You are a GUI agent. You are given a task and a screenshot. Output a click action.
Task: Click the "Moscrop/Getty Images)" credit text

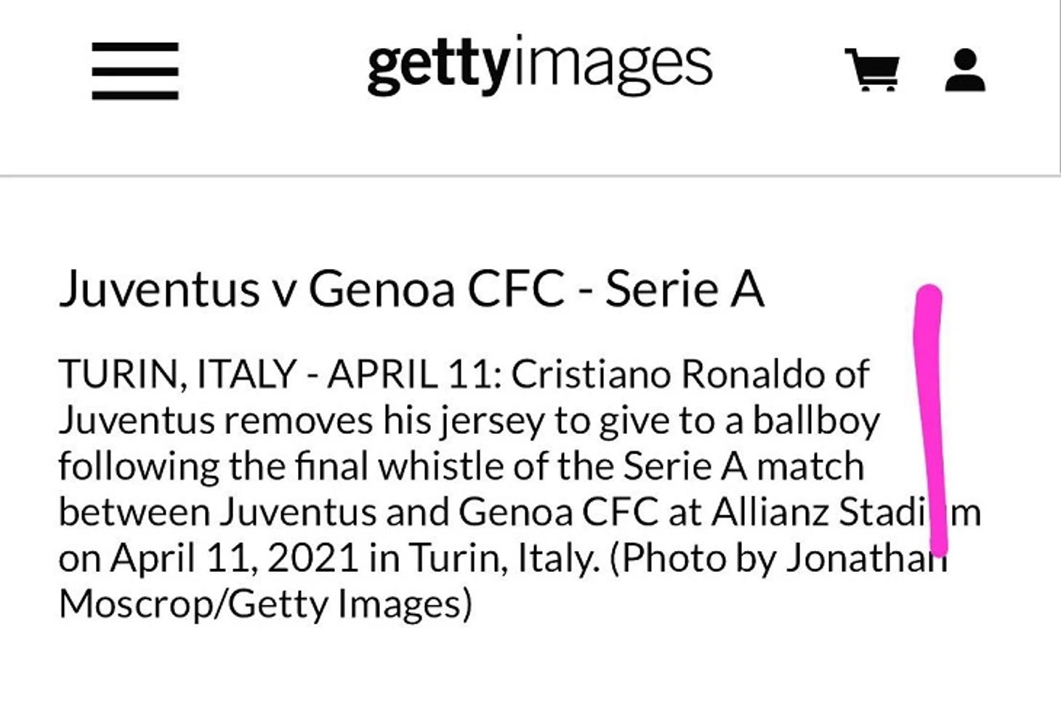point(265,604)
